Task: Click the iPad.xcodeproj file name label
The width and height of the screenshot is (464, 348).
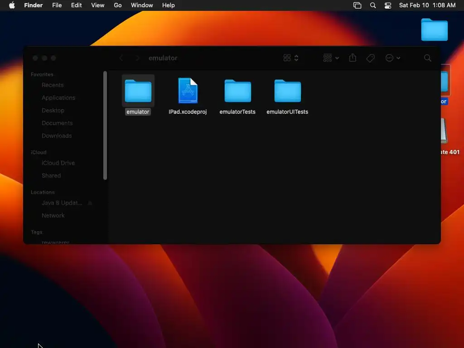Action: point(188,112)
